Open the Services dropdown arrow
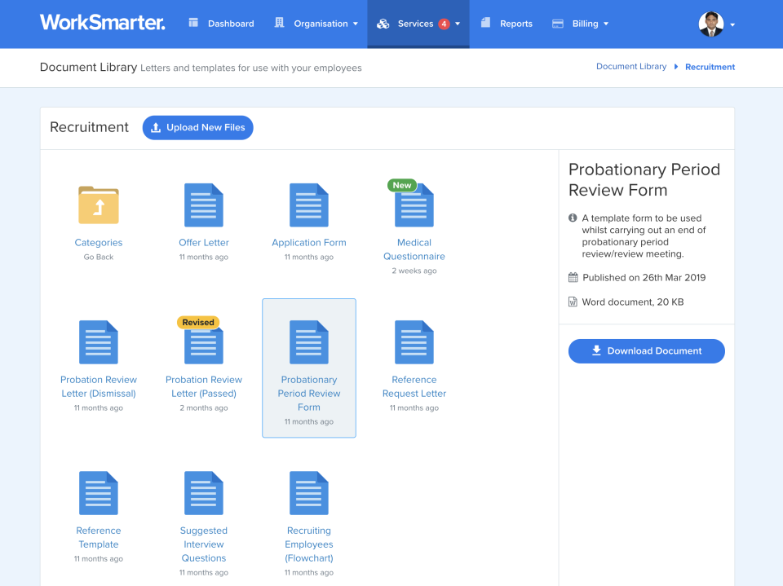 [457, 24]
